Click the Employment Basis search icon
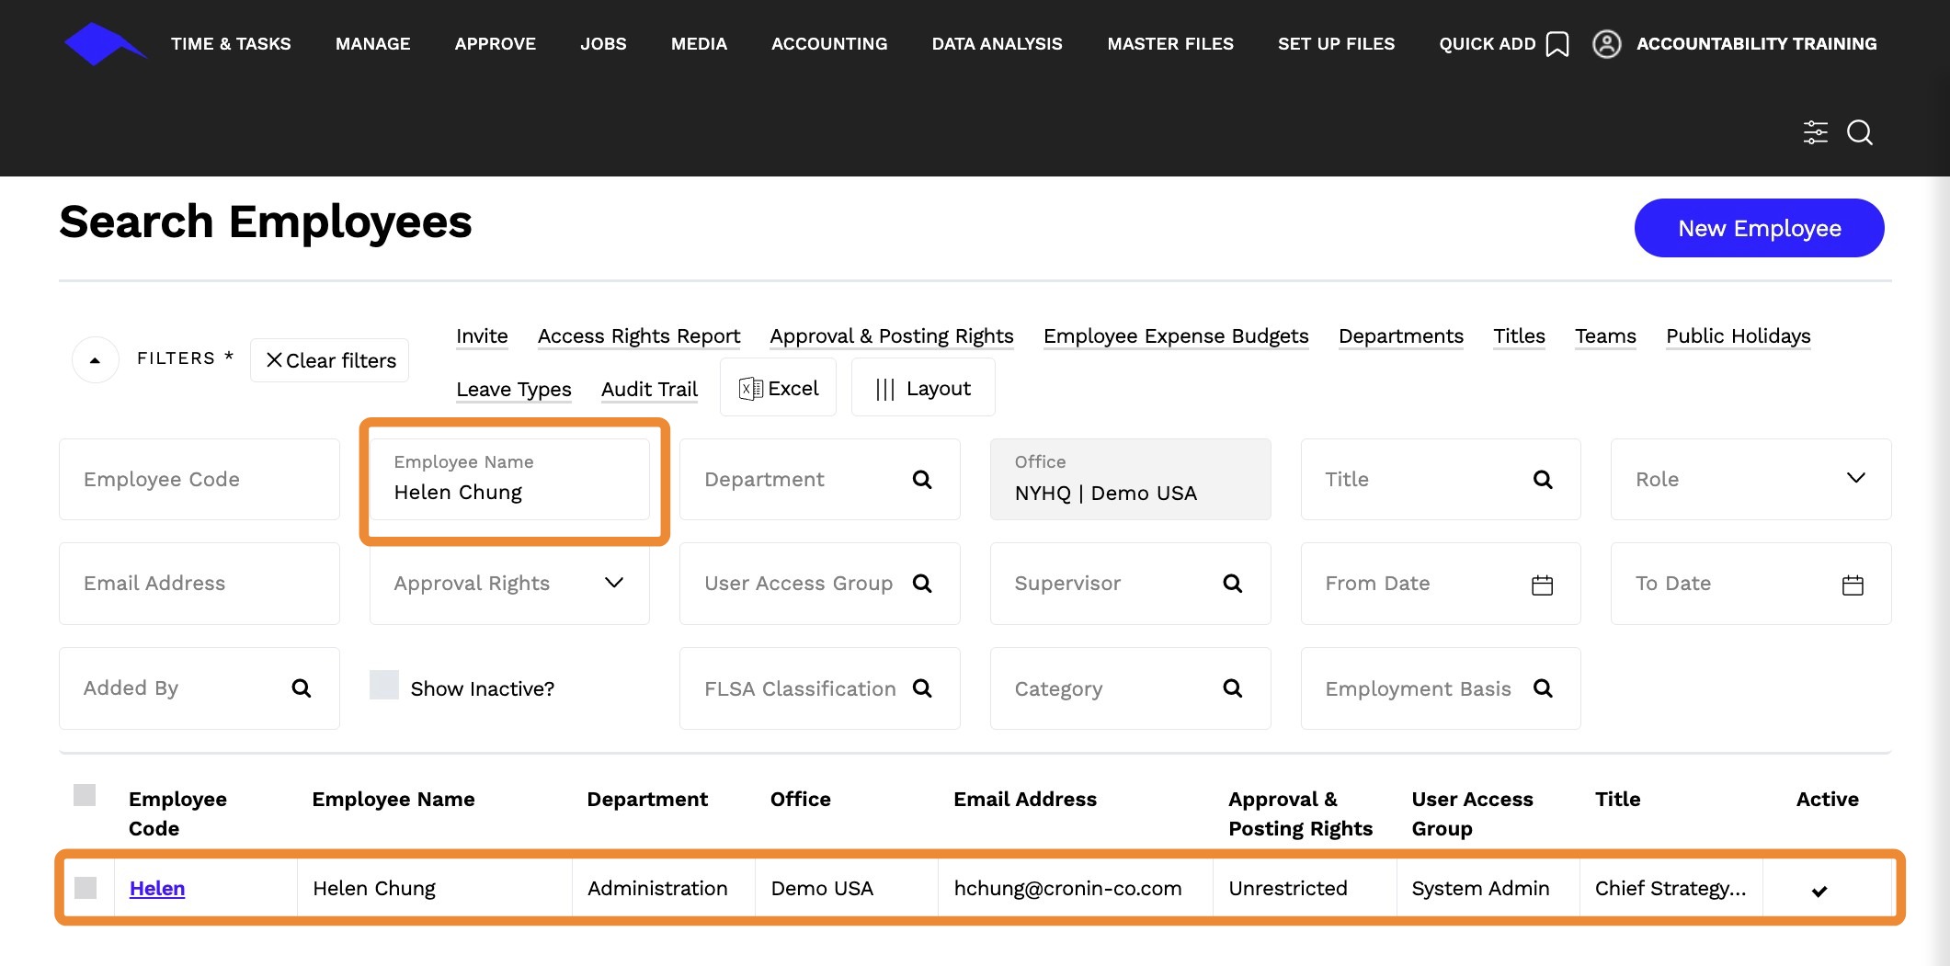This screenshot has height=966, width=1950. point(1543,688)
